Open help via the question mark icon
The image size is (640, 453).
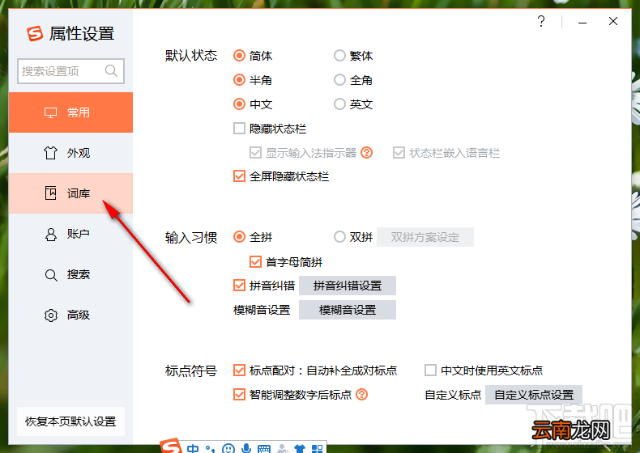coord(541,21)
